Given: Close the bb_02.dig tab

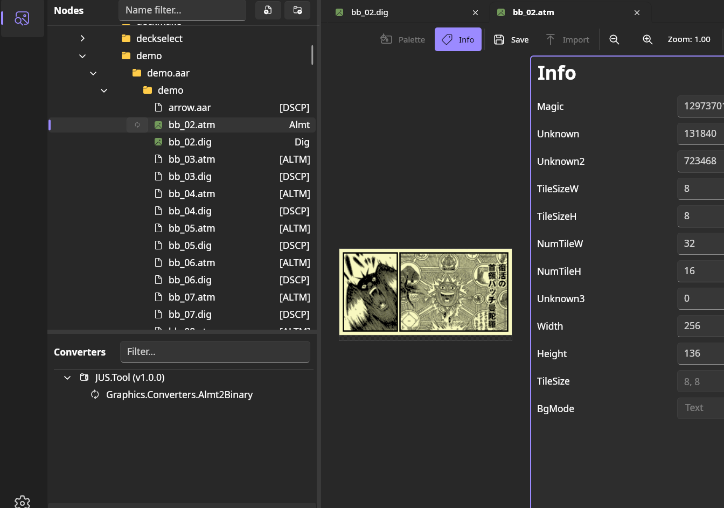Looking at the screenshot, I should [475, 12].
